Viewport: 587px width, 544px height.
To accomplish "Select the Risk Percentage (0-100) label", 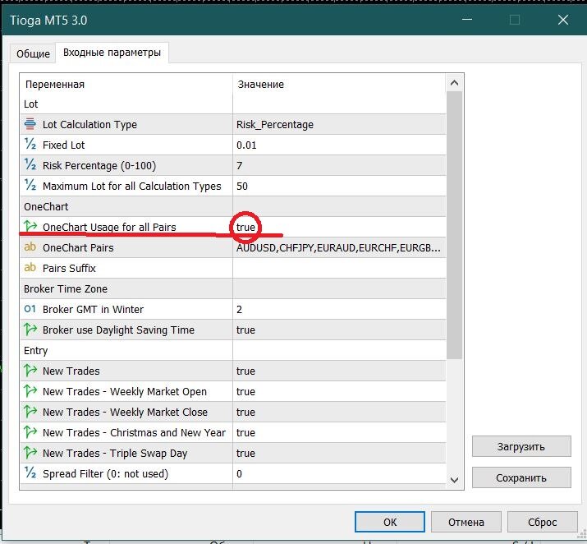I will 99,166.
